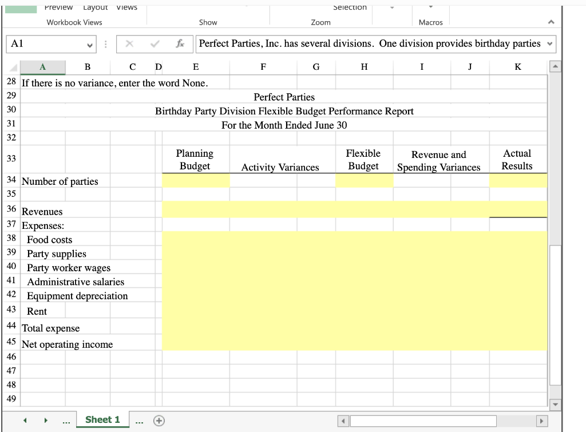Click 'Revenue and Spending Variances' heading
This screenshot has height=432, width=586.
[439, 161]
